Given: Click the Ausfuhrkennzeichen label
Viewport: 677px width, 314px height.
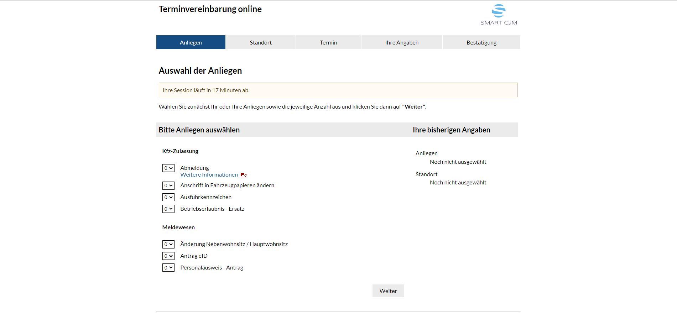Looking at the screenshot, I should click(206, 197).
